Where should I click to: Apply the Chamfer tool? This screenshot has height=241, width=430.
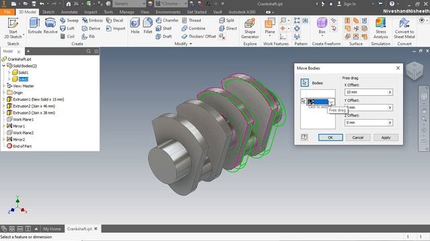pyautogui.click(x=167, y=21)
